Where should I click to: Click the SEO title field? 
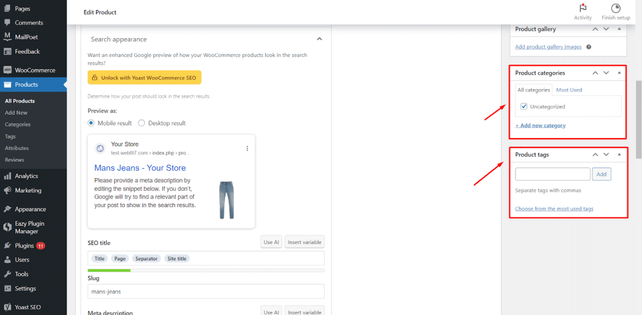(206, 259)
